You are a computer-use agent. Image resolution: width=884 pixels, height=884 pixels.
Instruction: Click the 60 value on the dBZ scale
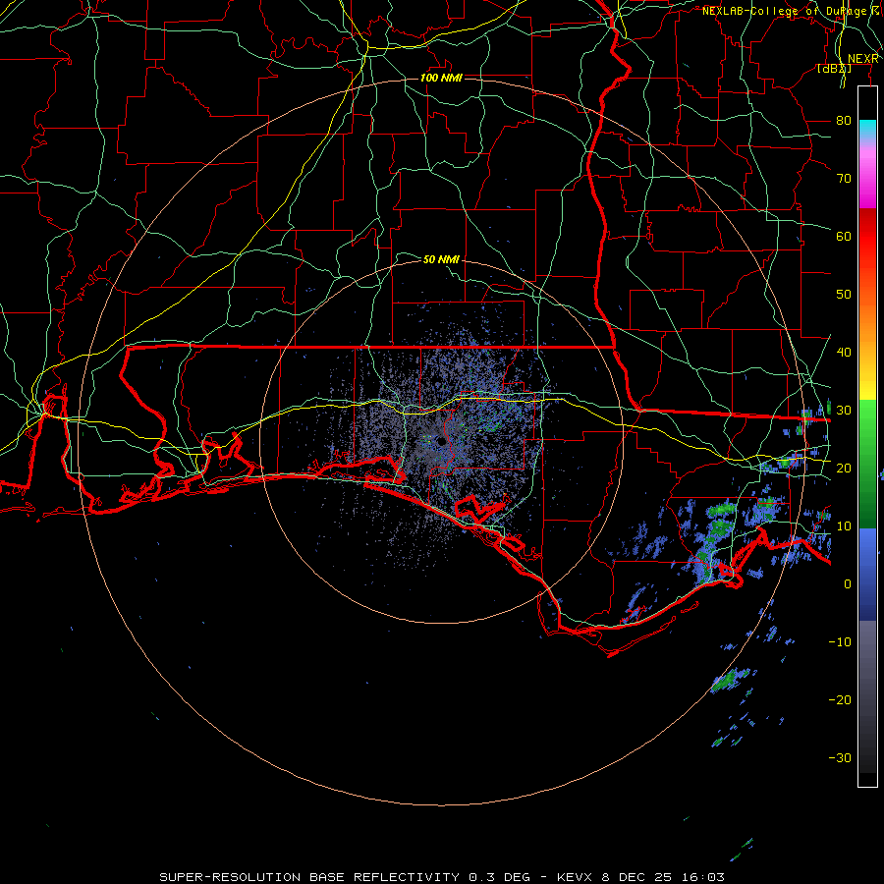(x=844, y=236)
